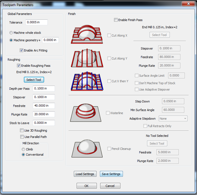This screenshot has width=197, height=195.
Task: Click the Save Settings button
Action: (x=111, y=174)
